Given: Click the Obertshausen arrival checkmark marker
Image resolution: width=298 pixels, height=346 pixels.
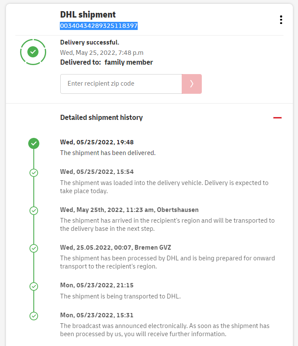Looking at the screenshot, I should click(34, 211).
